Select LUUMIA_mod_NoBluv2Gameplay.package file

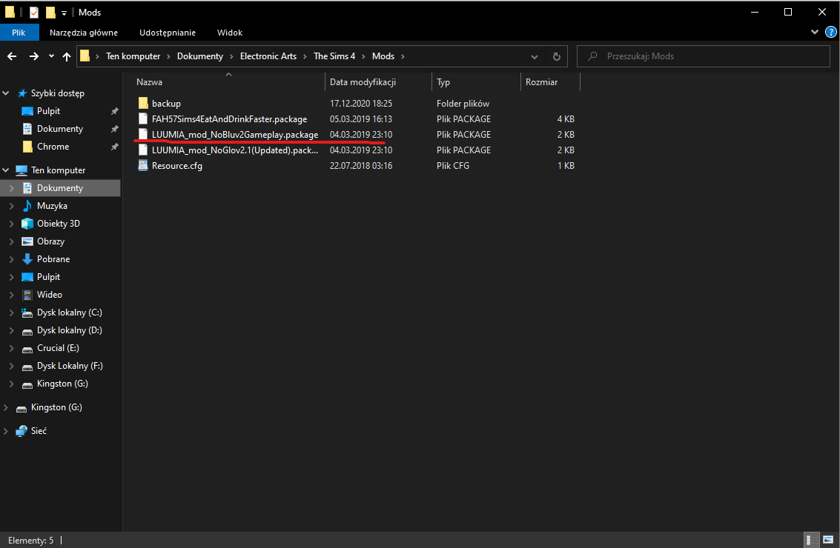point(234,134)
